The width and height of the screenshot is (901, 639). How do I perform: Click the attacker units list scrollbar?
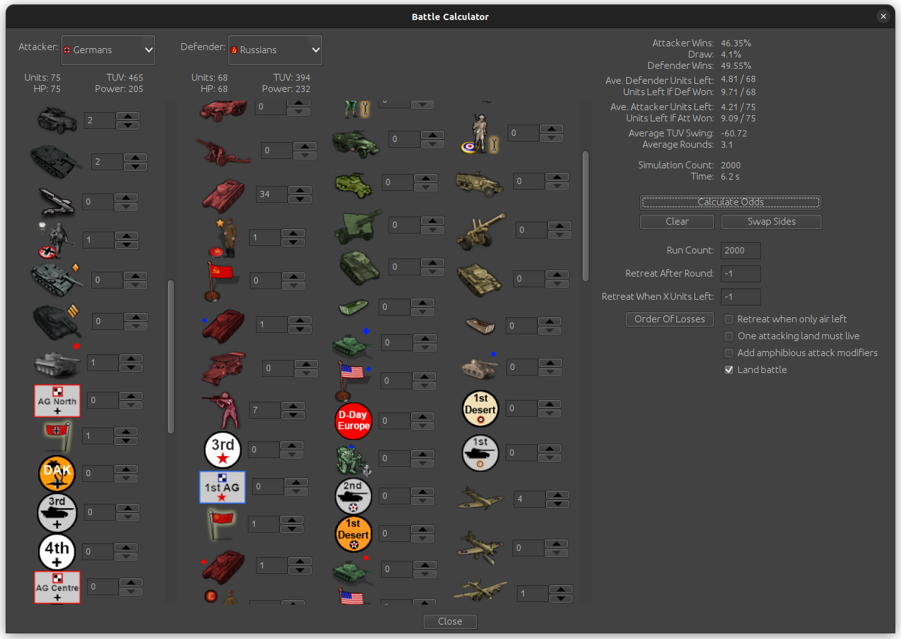171,357
